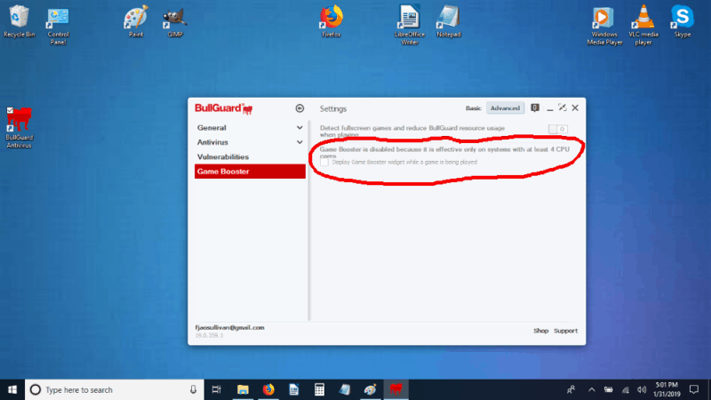Open the network icon in system tray
The width and height of the screenshot is (711, 400).
tap(626, 389)
